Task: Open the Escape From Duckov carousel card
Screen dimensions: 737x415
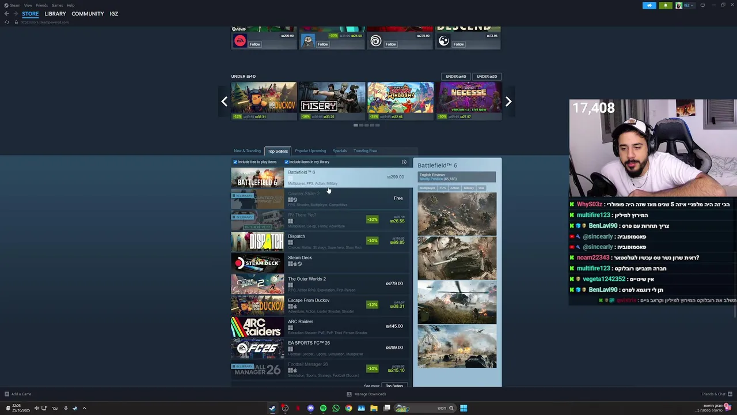Action: pos(264,101)
